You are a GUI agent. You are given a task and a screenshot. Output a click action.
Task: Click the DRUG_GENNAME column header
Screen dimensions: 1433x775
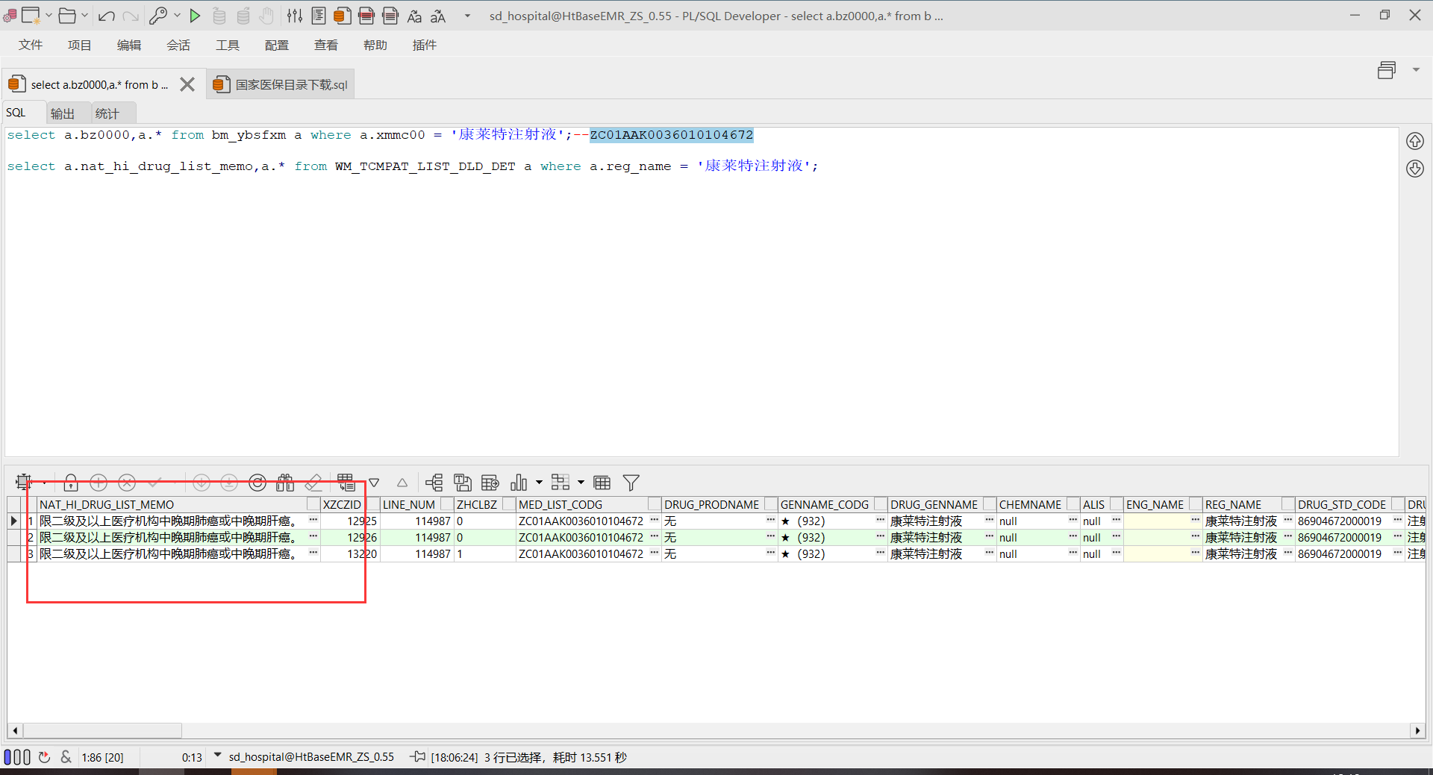tap(942, 505)
